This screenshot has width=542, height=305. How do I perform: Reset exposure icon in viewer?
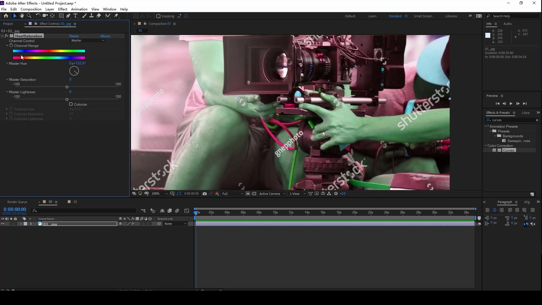pos(336,194)
